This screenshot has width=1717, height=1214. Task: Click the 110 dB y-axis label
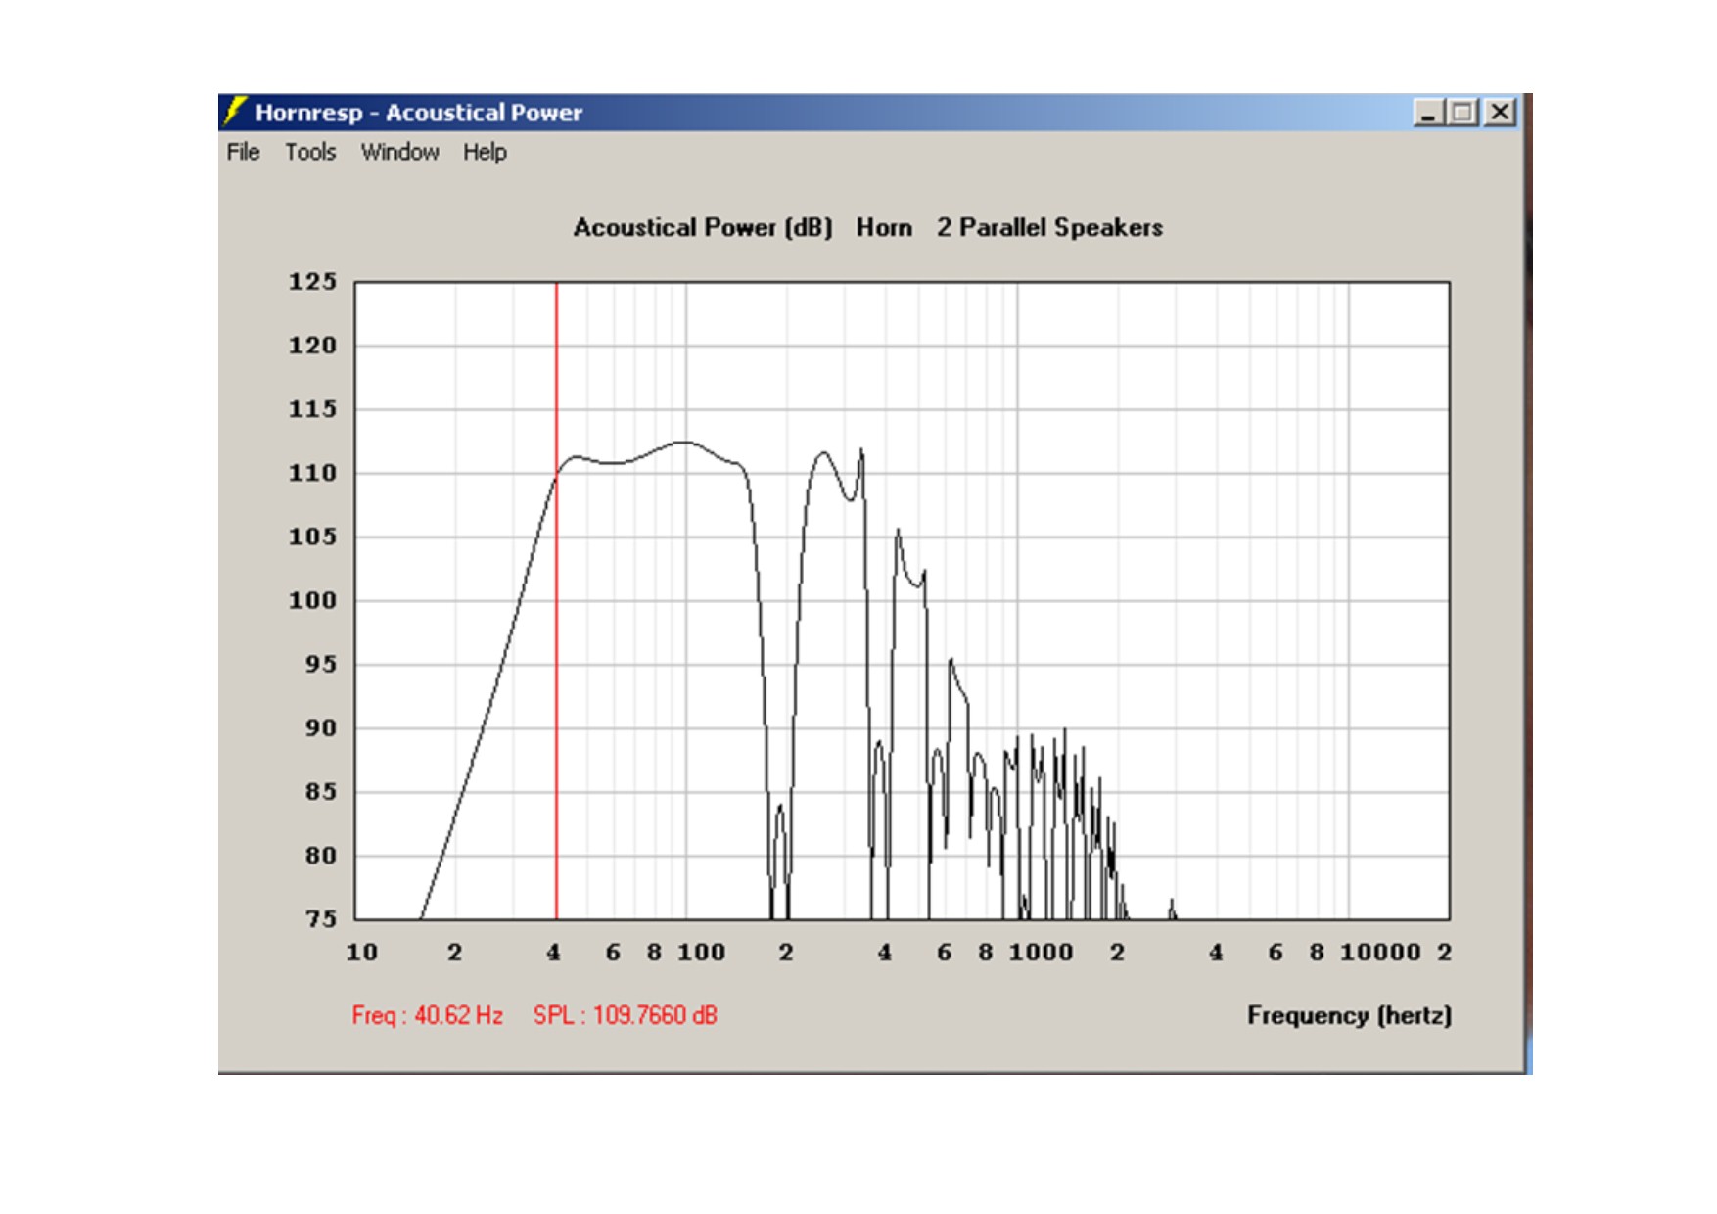pyautogui.click(x=312, y=473)
